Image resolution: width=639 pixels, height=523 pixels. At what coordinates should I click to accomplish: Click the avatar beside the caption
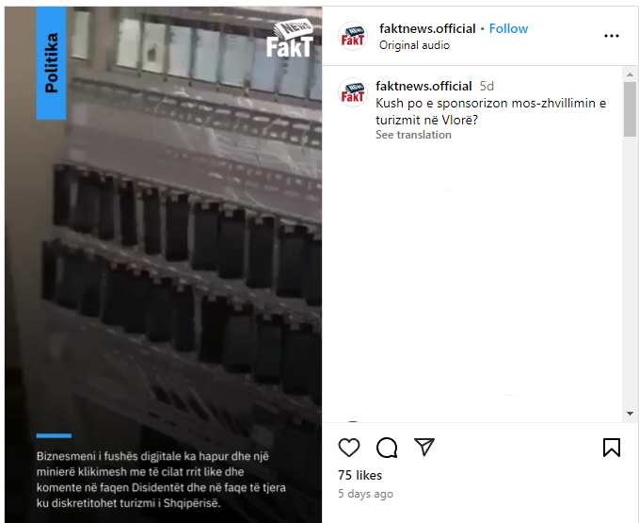pyautogui.click(x=353, y=92)
